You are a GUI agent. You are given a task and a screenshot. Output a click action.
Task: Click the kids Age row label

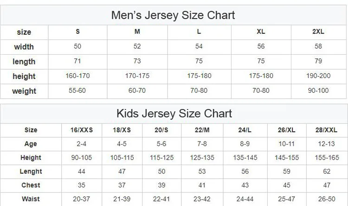click(x=31, y=144)
